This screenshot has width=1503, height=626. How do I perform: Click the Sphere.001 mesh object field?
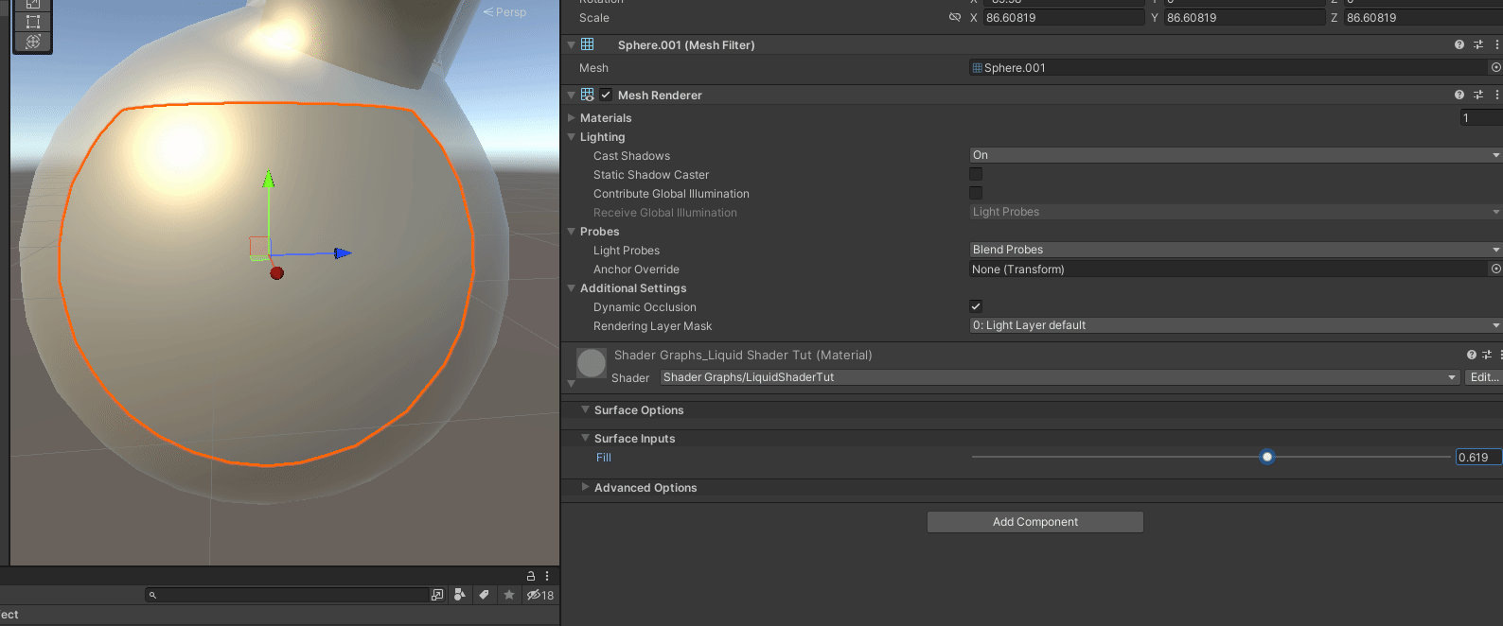[1229, 68]
